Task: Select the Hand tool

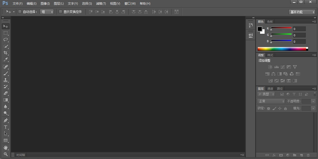Action: (x=6, y=148)
